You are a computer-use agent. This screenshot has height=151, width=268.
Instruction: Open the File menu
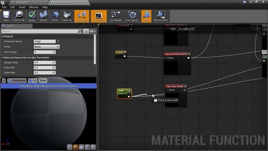[x=4, y=7]
